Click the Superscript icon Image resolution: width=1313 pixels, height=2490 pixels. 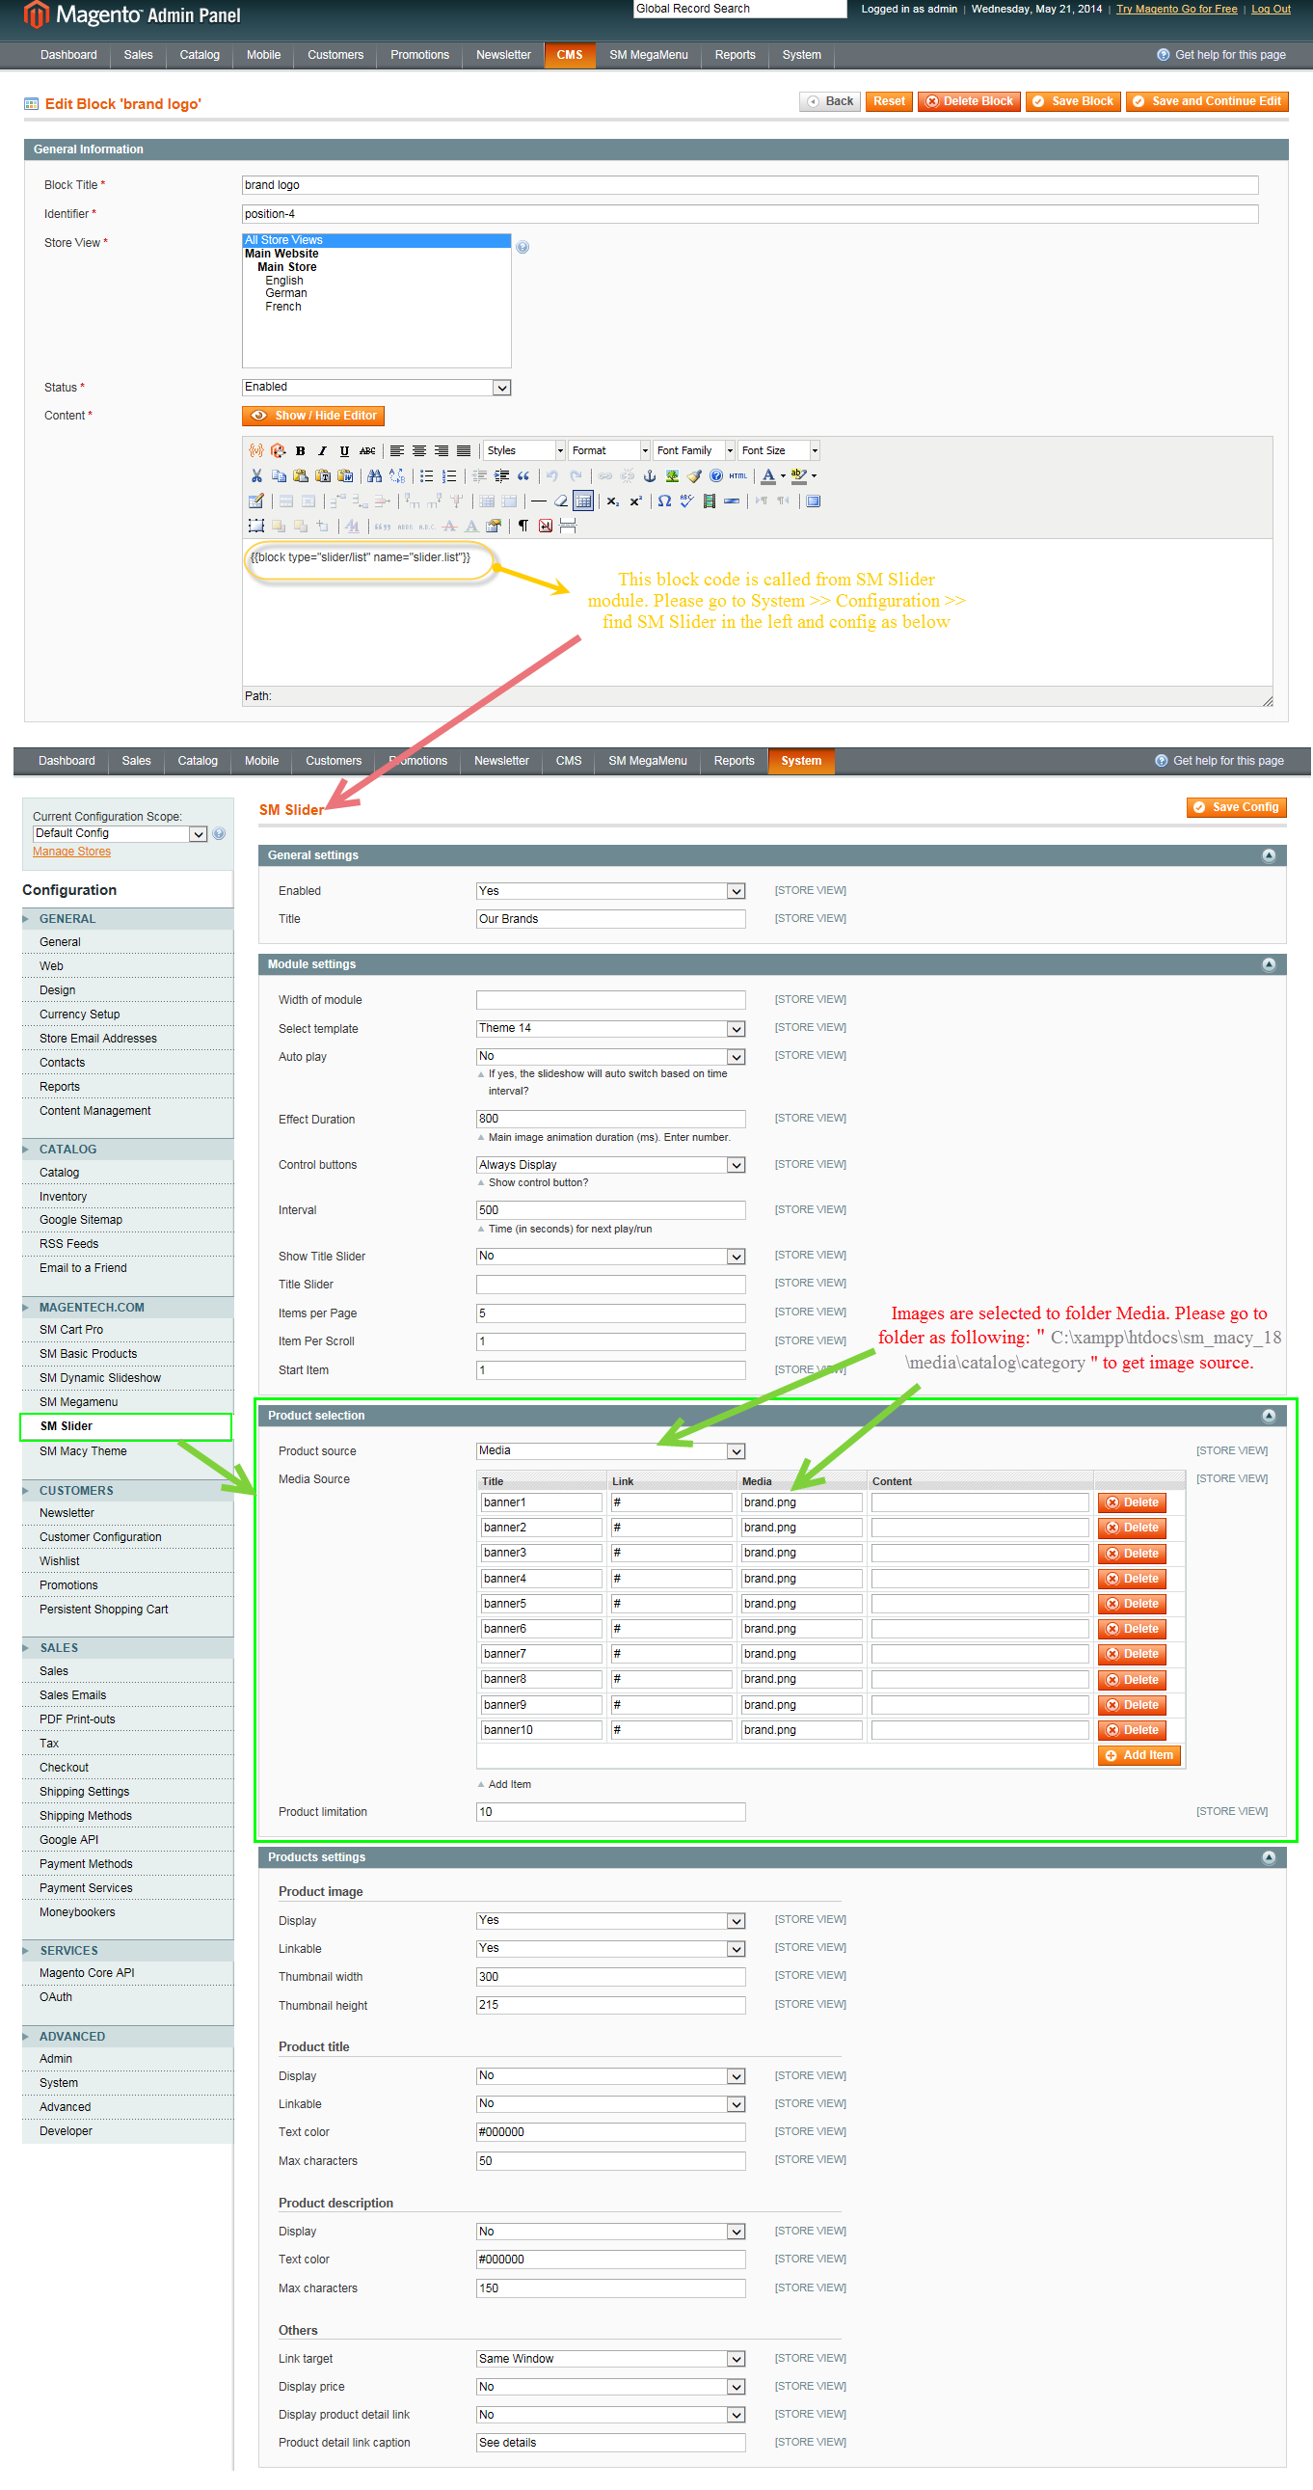coord(635,501)
